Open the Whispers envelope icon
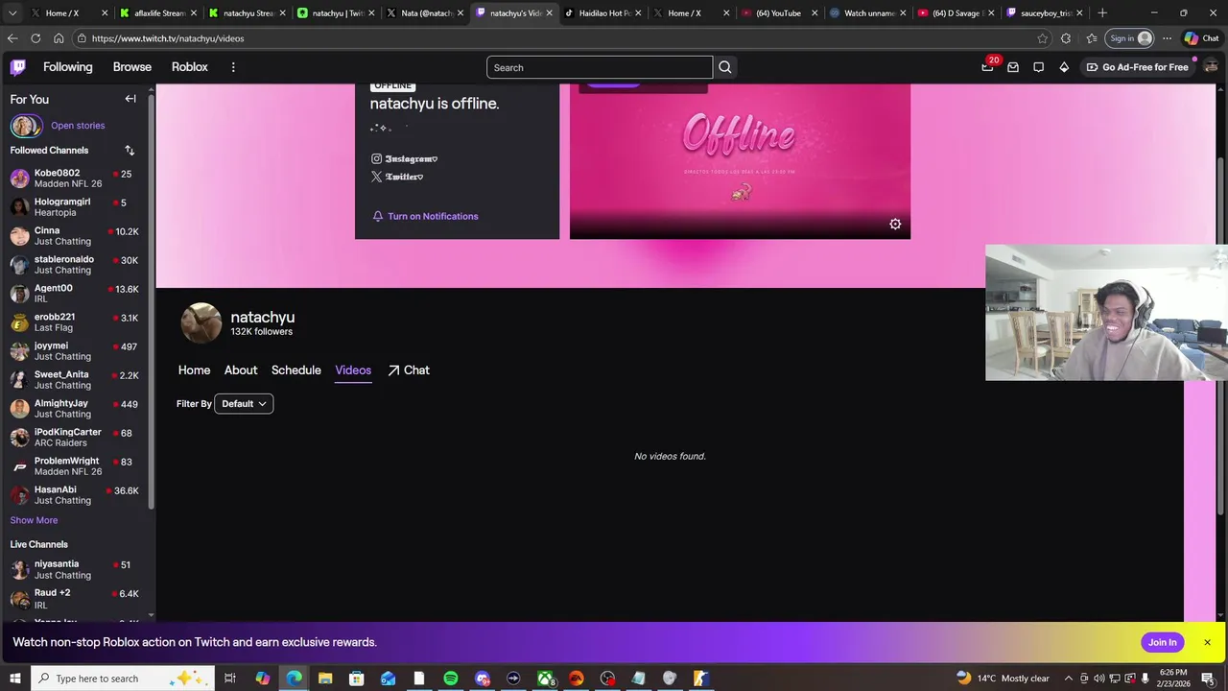 click(1013, 67)
